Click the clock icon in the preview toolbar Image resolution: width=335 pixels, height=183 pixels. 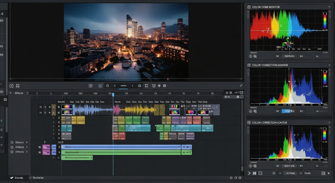coord(107,86)
